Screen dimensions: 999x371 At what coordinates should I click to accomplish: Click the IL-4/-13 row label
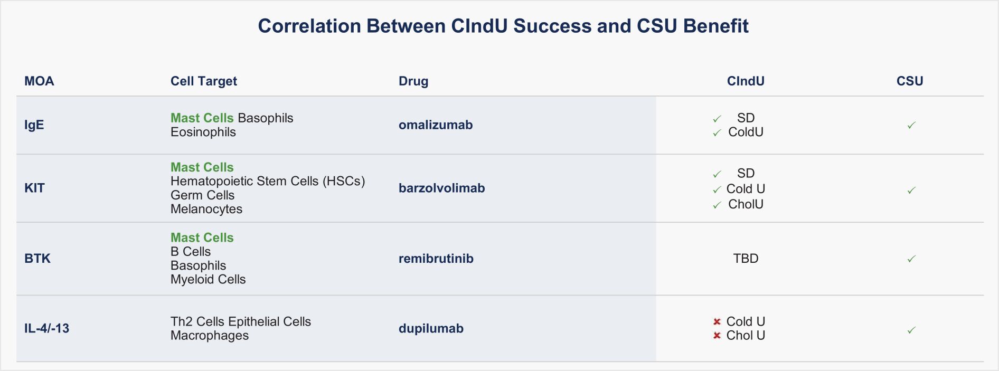coord(46,328)
